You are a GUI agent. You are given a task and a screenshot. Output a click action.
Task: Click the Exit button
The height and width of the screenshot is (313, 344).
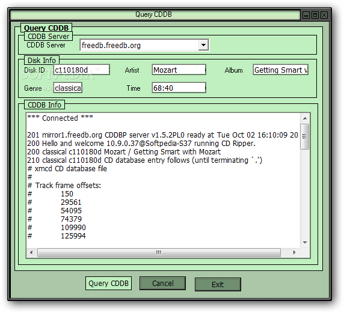click(x=218, y=285)
